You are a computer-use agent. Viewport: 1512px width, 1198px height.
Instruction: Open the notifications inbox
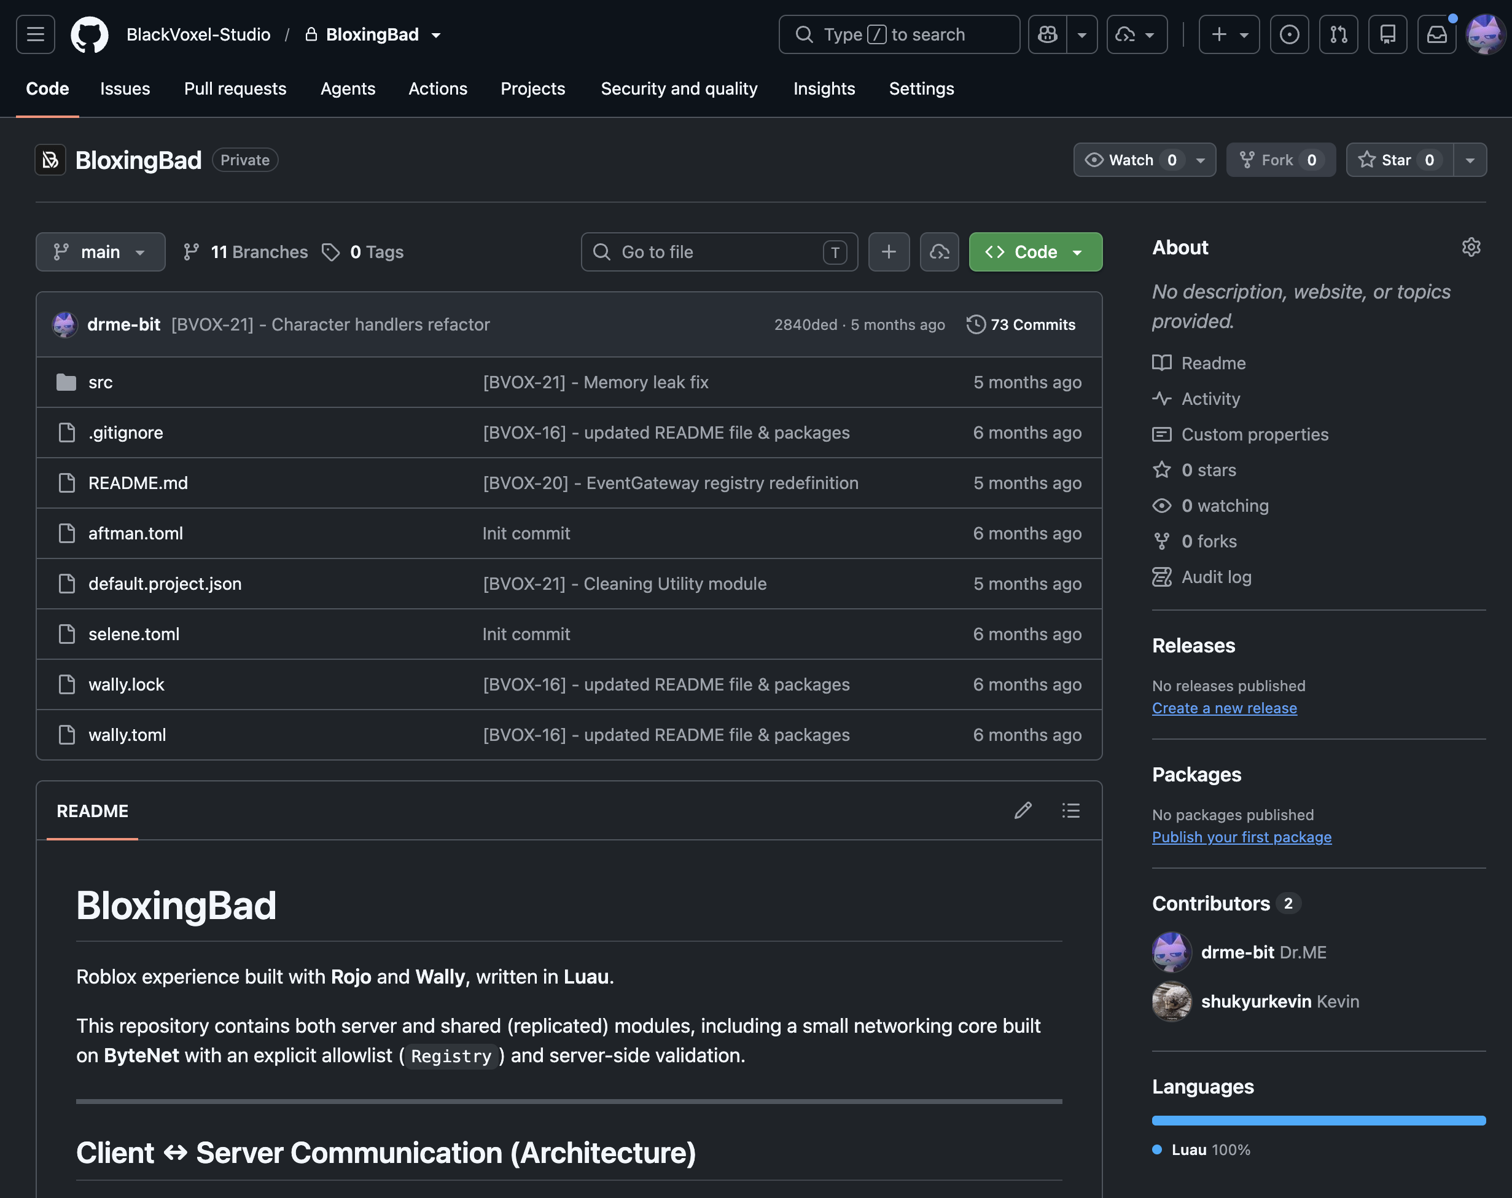[1436, 34]
